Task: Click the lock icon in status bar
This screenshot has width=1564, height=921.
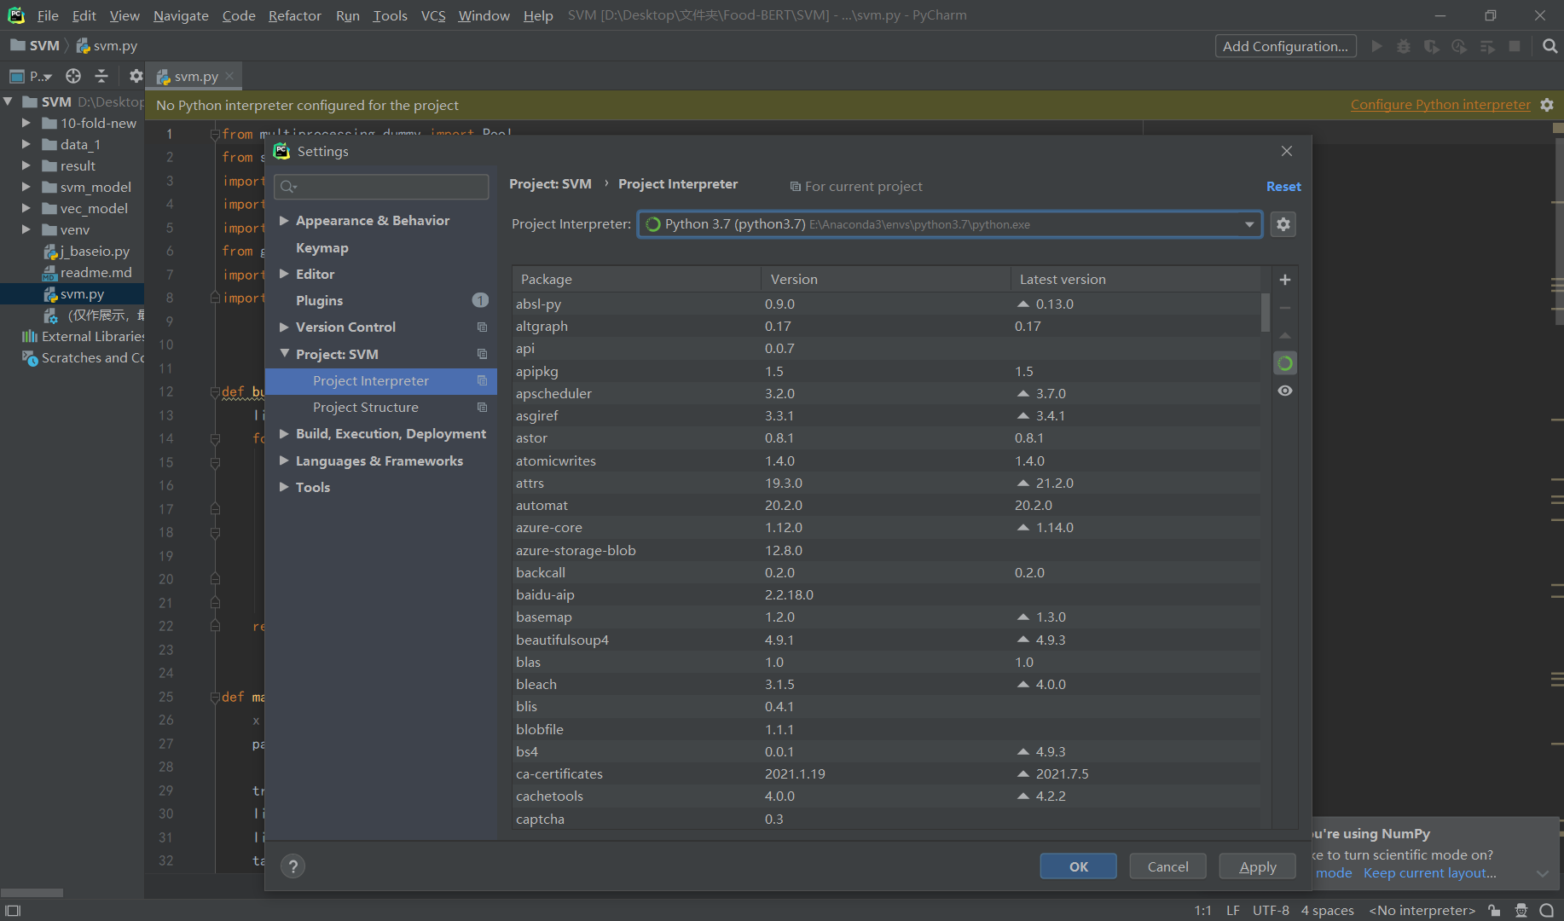Action: 1494,911
